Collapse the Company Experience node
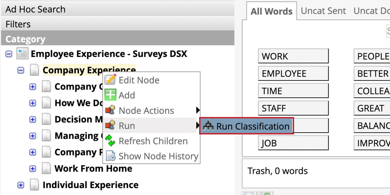Viewport: 390px width, 195px height. [21, 70]
